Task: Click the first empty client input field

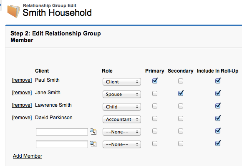Action: click(62, 132)
